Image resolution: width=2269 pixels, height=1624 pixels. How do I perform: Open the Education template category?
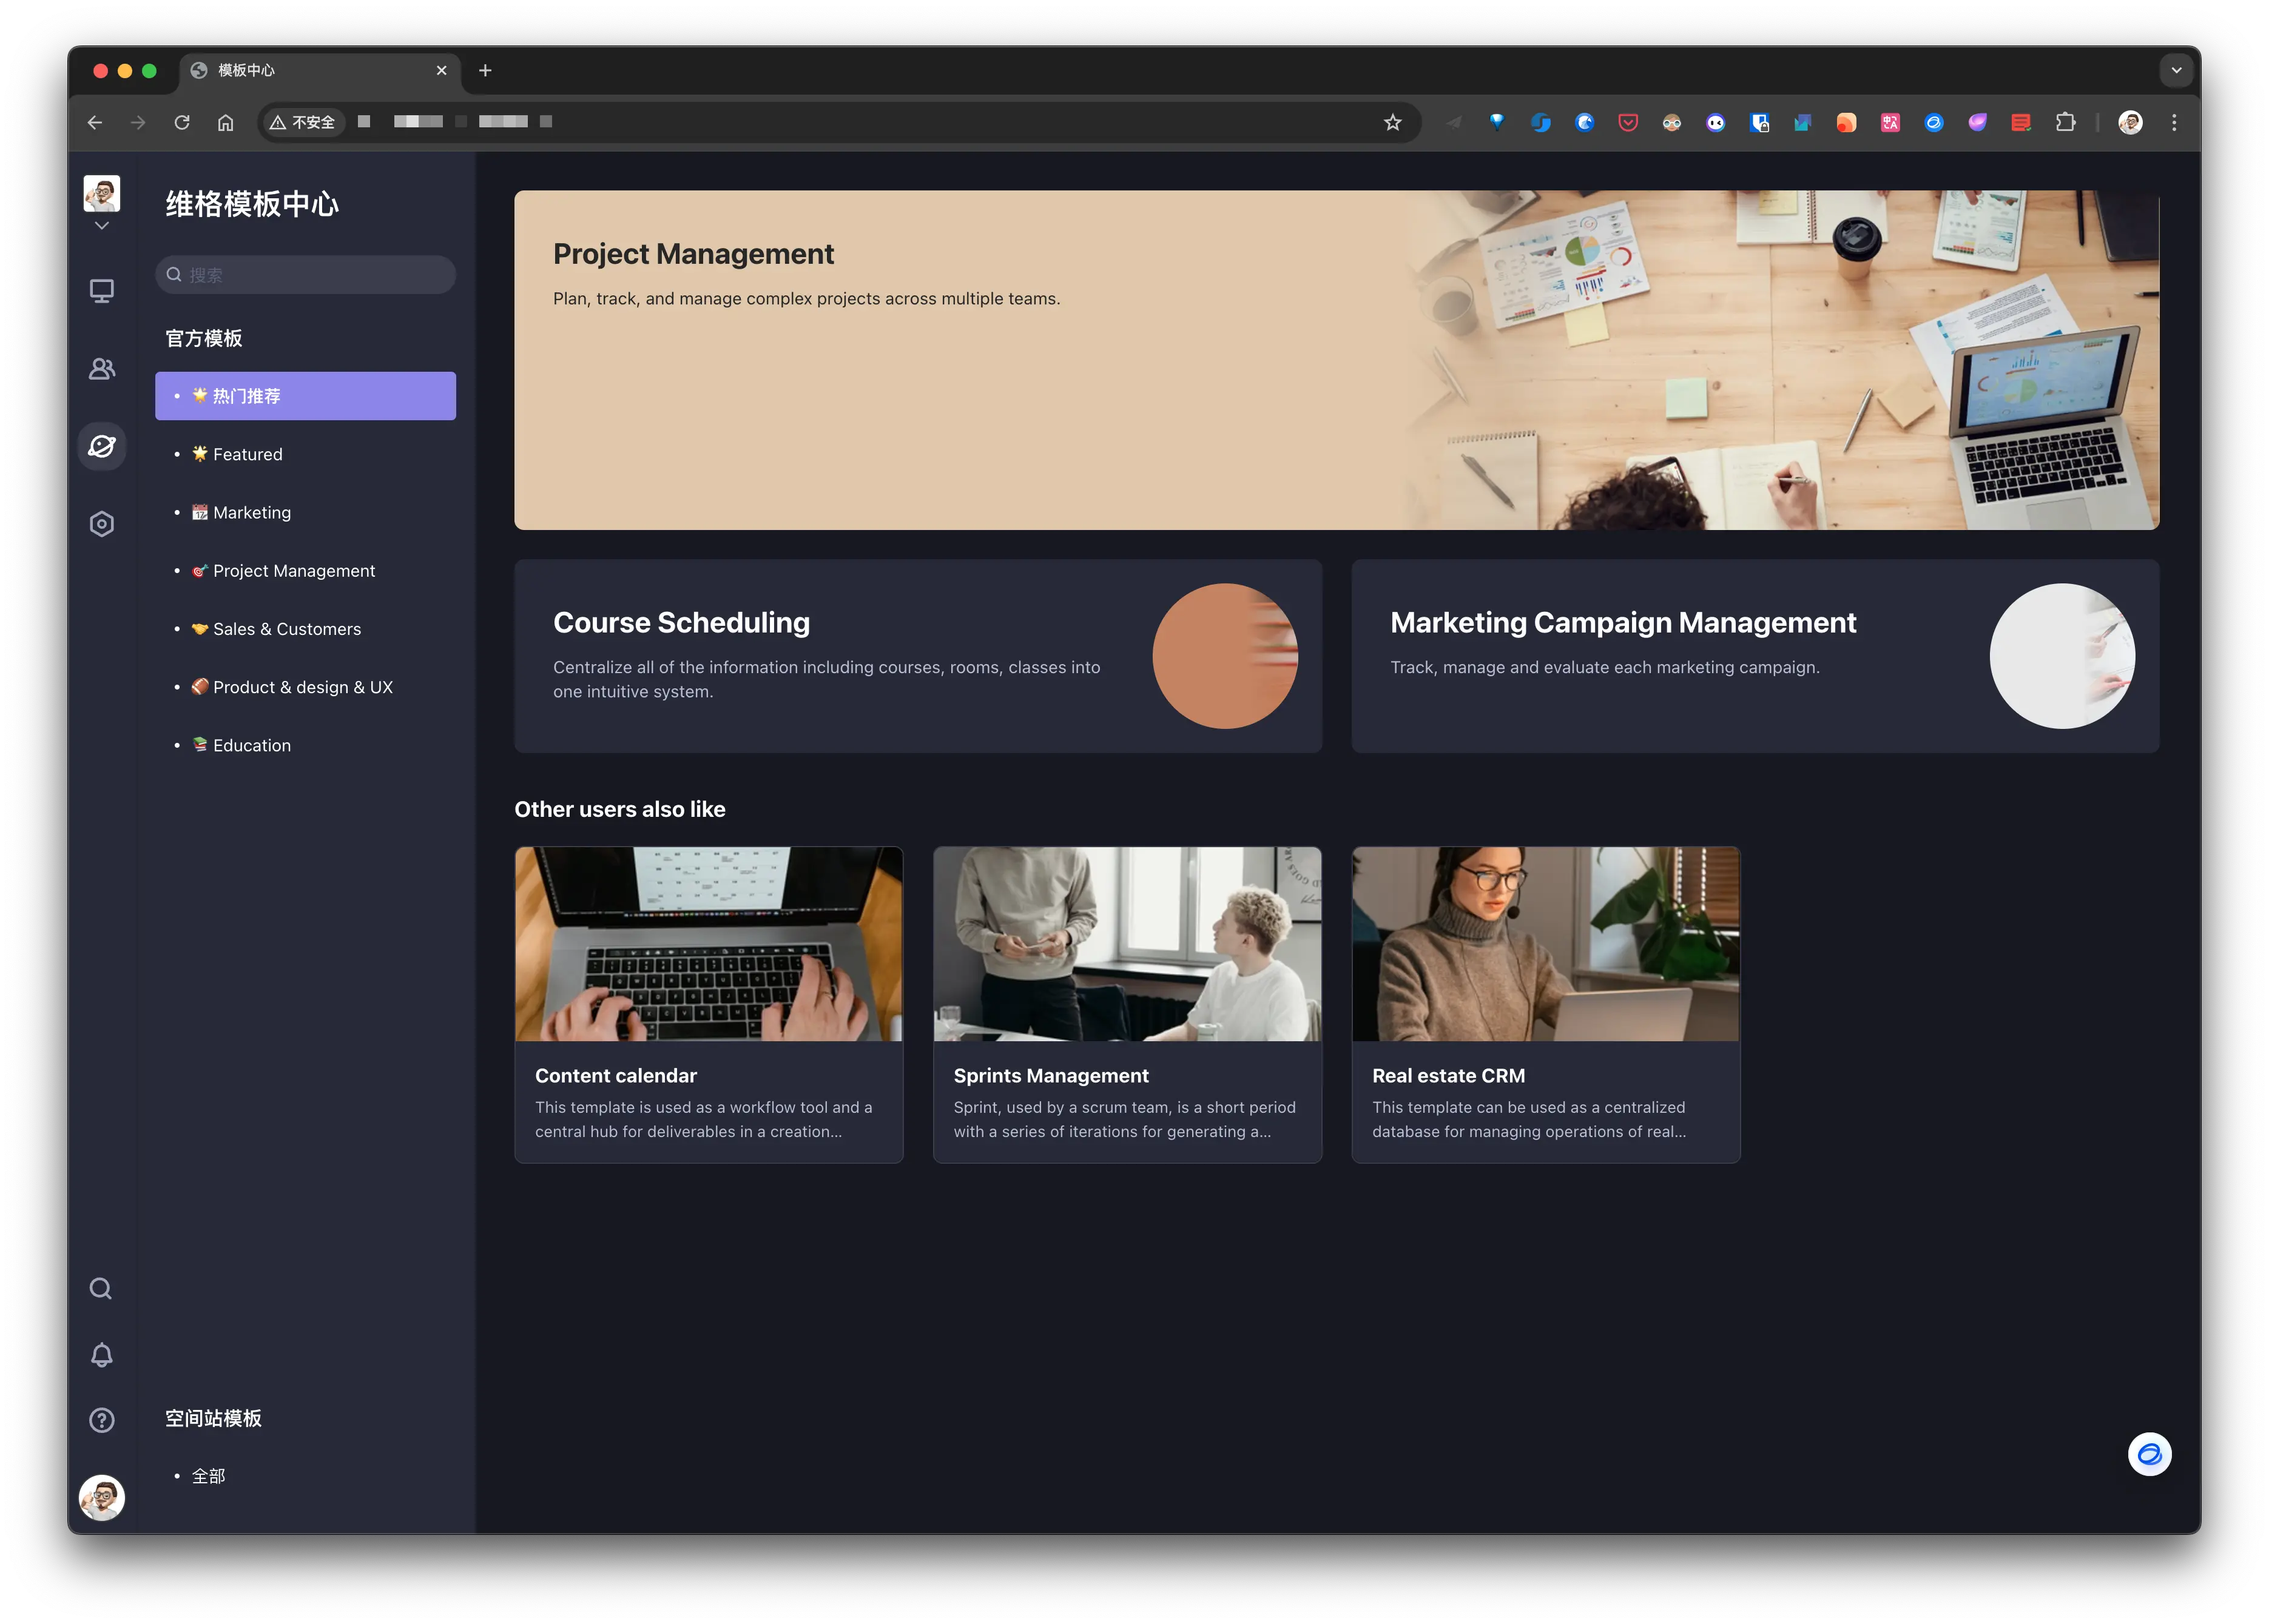(x=252, y=746)
